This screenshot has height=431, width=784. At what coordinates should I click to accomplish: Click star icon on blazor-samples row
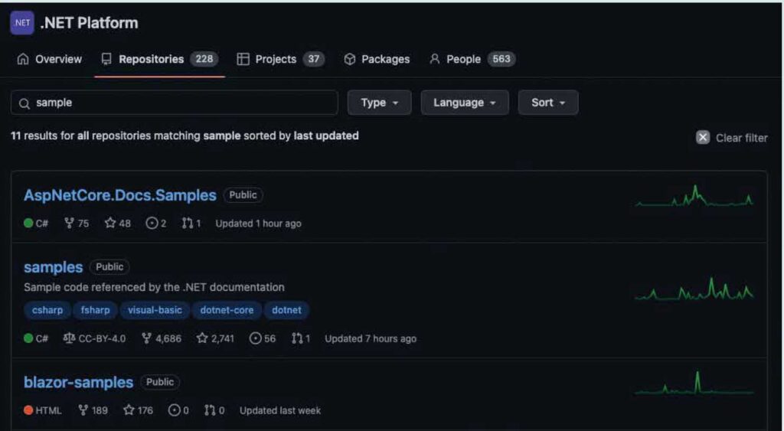coord(129,410)
